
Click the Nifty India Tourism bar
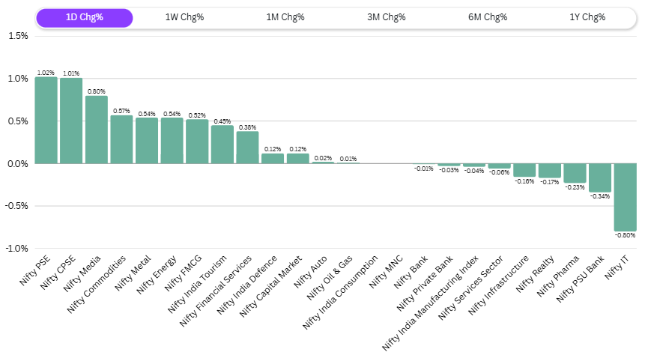point(222,145)
